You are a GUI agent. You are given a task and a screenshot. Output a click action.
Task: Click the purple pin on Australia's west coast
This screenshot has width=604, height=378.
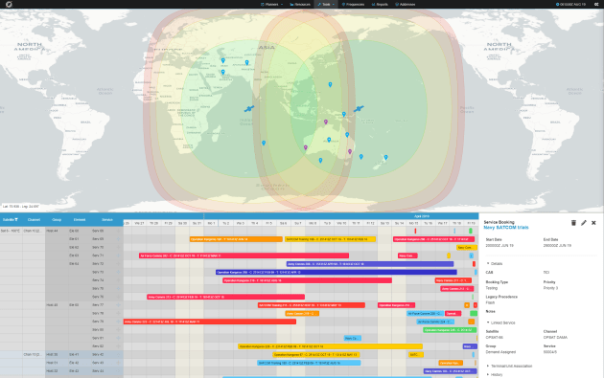306,147
